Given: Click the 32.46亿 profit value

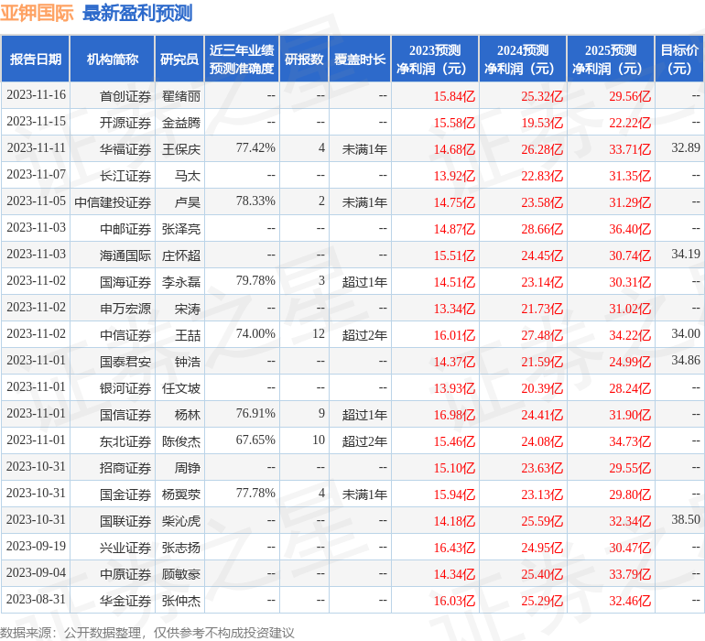Looking at the screenshot, I should [630, 601].
